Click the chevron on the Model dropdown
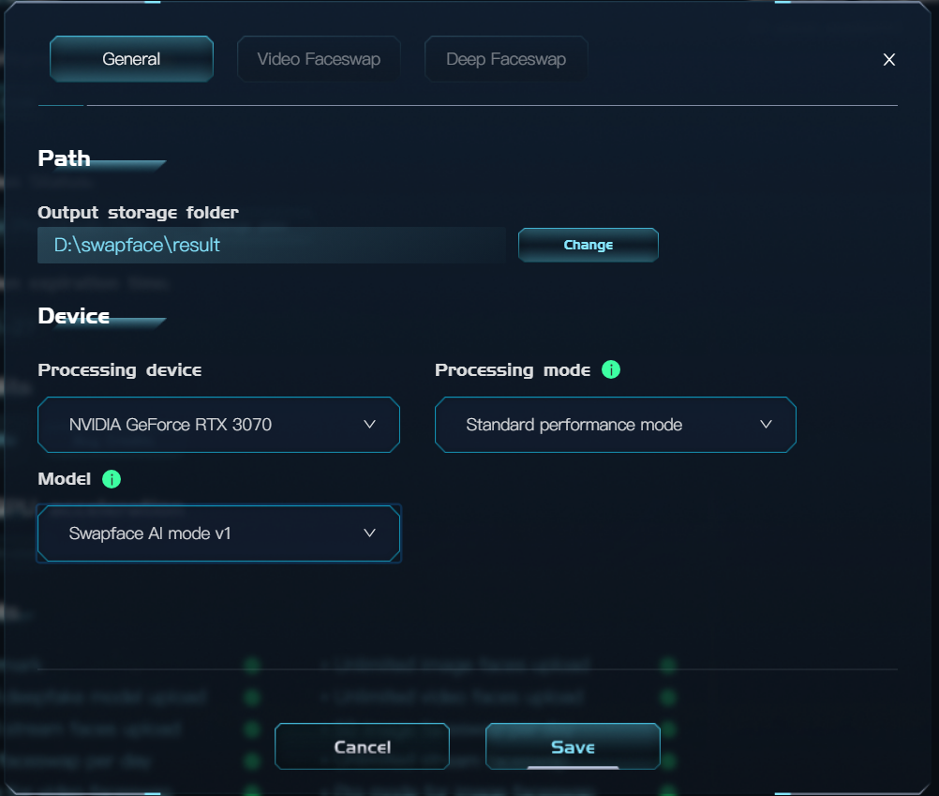 click(x=370, y=532)
